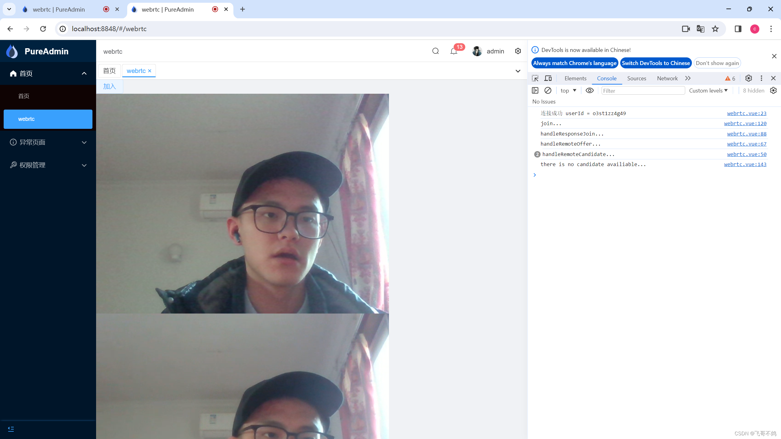Viewport: 781px width, 439px height.
Task: Select the 加入 button on webrtc page
Action: coord(110,86)
